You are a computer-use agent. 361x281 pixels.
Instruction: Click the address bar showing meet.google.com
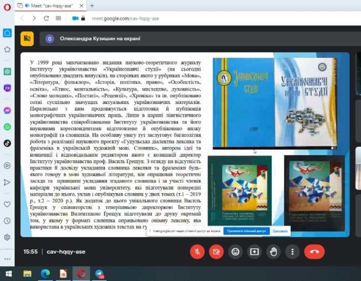[160, 18]
